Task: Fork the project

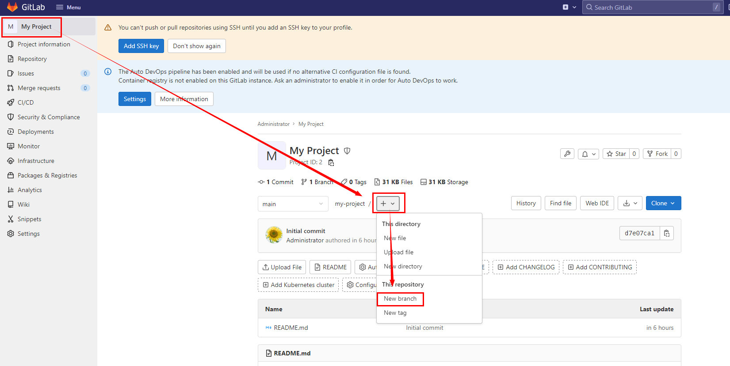Action: pos(657,154)
